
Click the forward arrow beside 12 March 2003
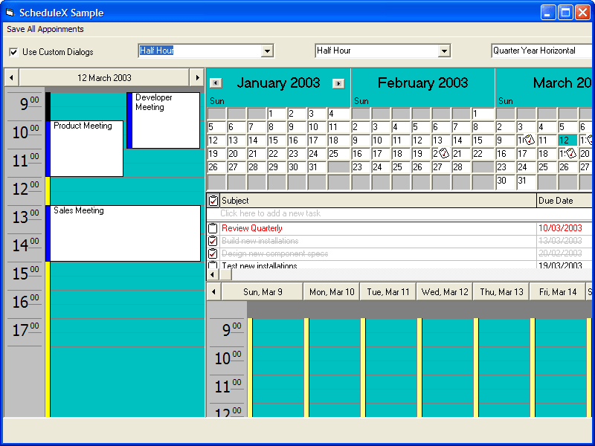point(197,77)
